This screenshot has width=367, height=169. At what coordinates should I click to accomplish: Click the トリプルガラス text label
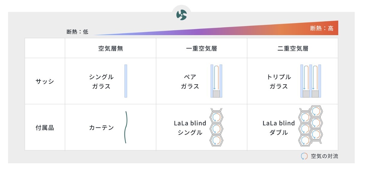279,82
